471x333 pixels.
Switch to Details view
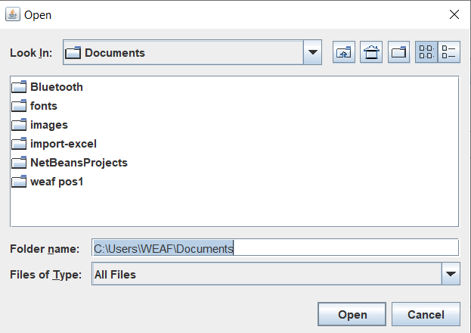pos(449,53)
